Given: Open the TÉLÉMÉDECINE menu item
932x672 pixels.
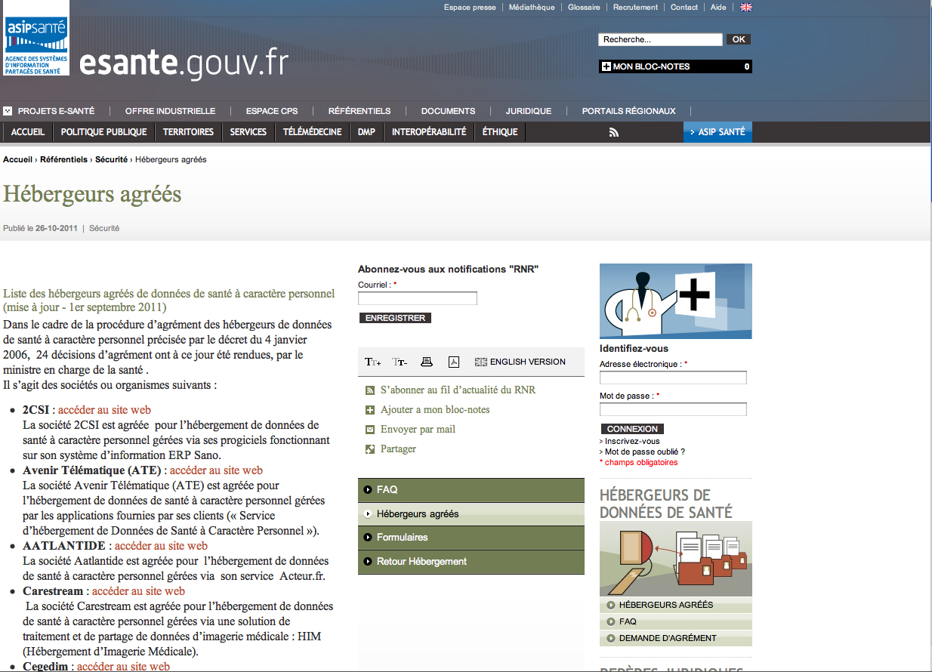Looking at the screenshot, I should 312,132.
